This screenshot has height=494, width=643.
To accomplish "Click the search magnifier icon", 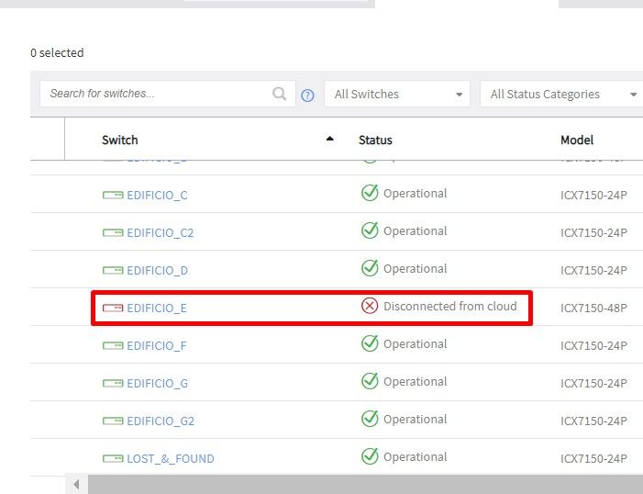I will pos(280,94).
